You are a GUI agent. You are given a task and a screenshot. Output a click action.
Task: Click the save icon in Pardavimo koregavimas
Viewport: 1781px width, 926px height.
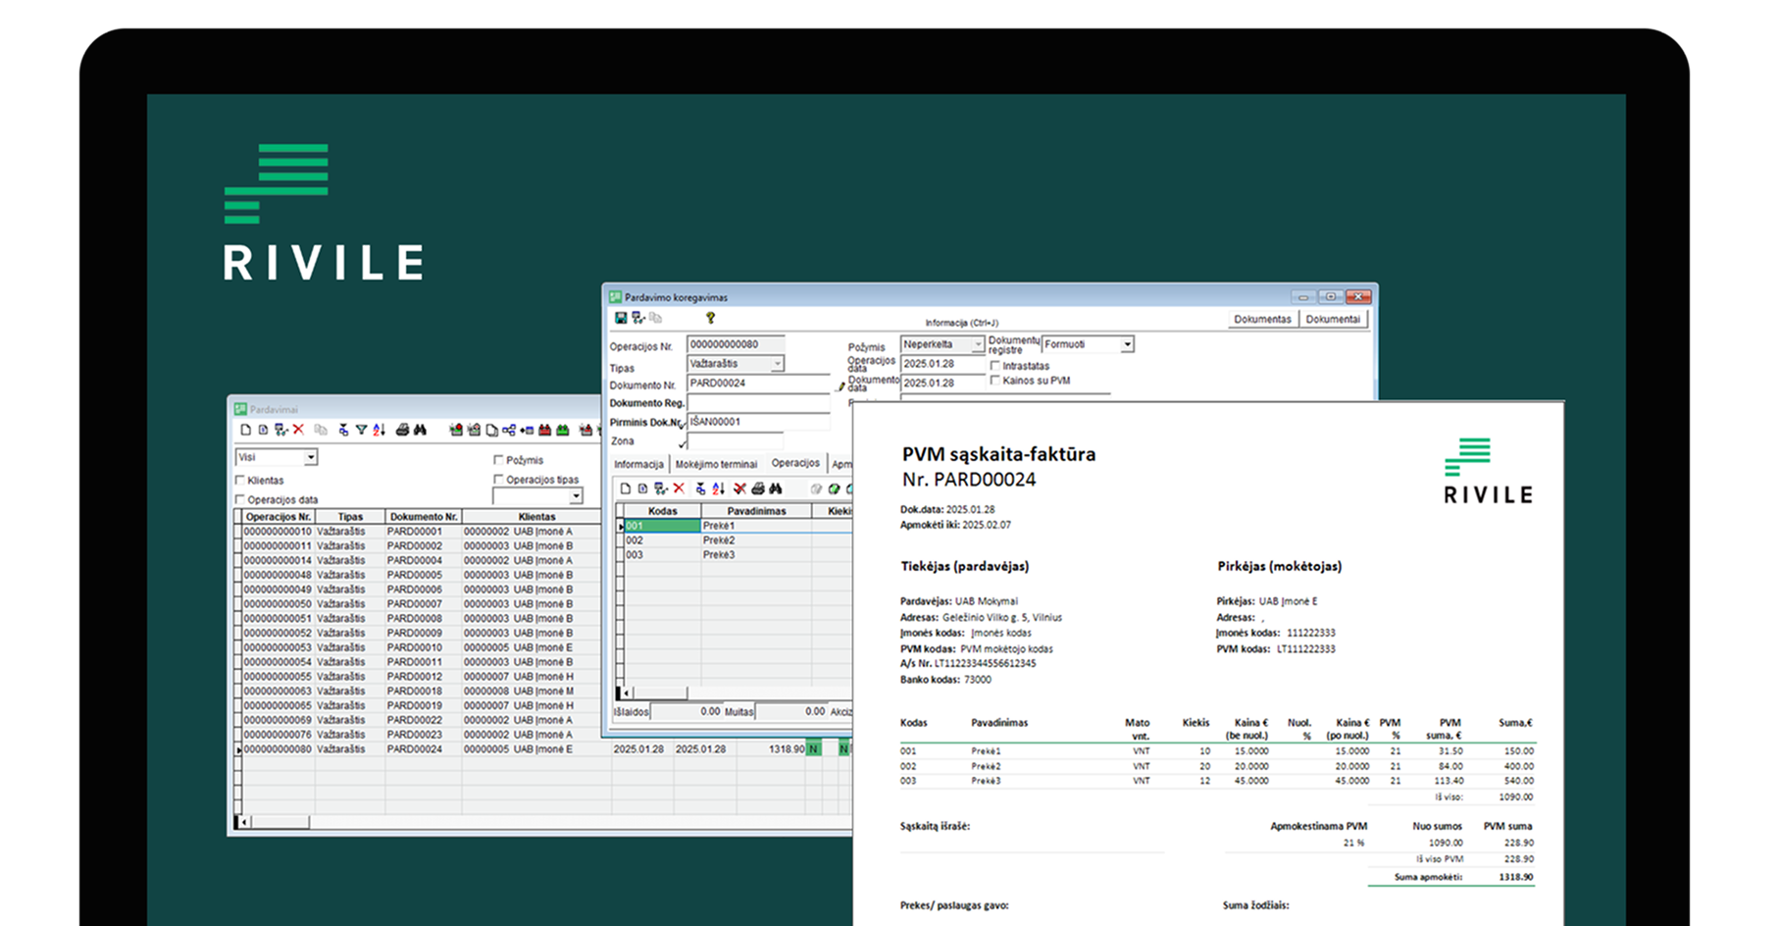pyautogui.click(x=621, y=318)
